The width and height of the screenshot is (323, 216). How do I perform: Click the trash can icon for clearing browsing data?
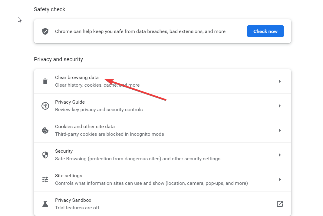click(x=45, y=81)
